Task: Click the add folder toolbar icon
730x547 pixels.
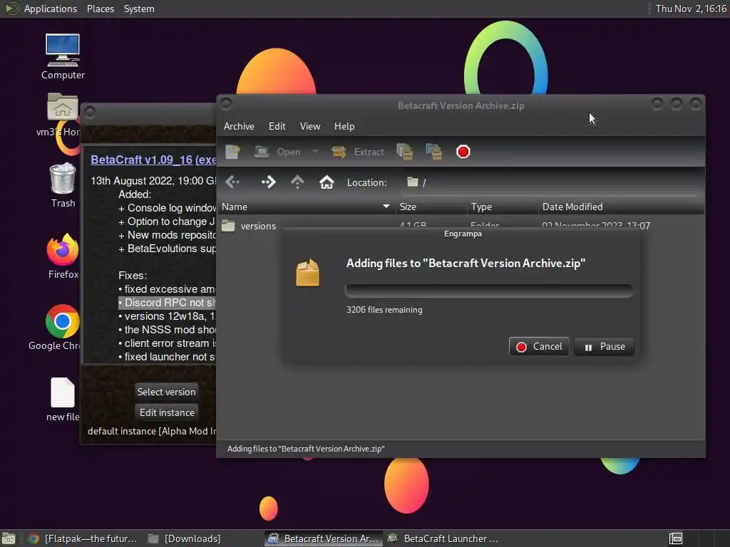Action: [x=434, y=152]
